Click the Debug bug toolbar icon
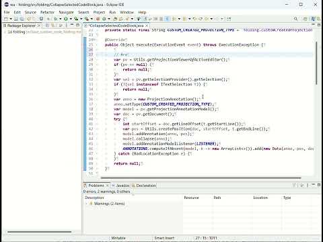The image size is (323, 242). point(55,19)
